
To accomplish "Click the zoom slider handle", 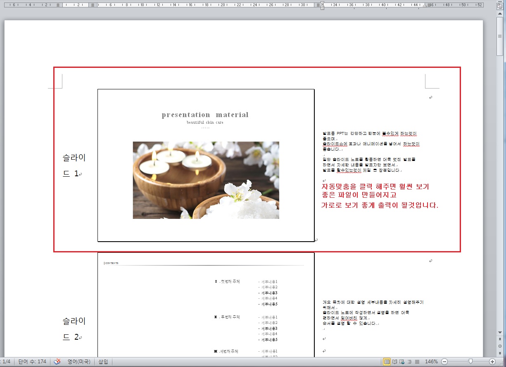I will (470, 362).
